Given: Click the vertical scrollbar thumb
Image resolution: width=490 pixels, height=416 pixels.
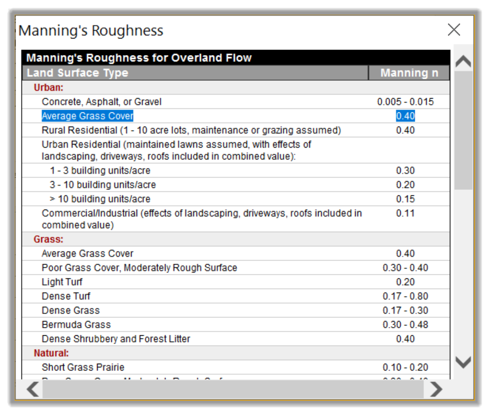Looking at the screenshot, I should tap(463, 130).
